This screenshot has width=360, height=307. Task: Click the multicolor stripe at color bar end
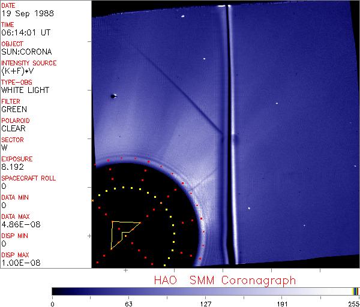pos(355,291)
